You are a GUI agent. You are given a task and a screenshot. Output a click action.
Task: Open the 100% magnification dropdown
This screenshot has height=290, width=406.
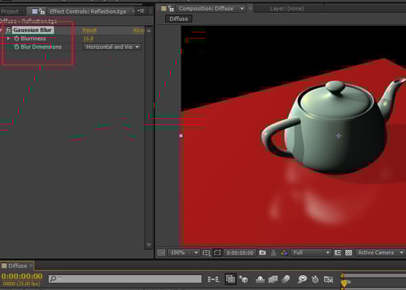[x=184, y=253]
